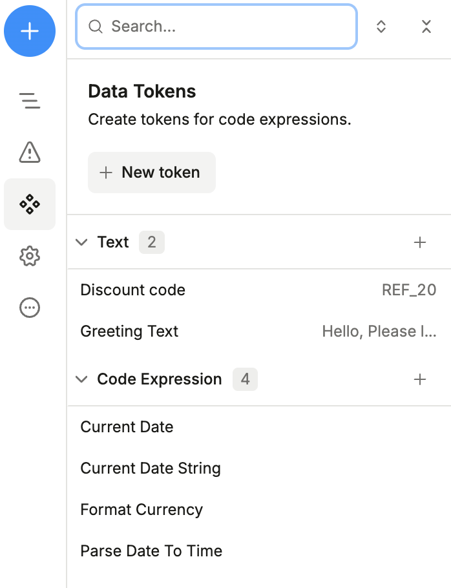The image size is (451, 588).
Task: Click inside the Search input field
Action: 216,26
